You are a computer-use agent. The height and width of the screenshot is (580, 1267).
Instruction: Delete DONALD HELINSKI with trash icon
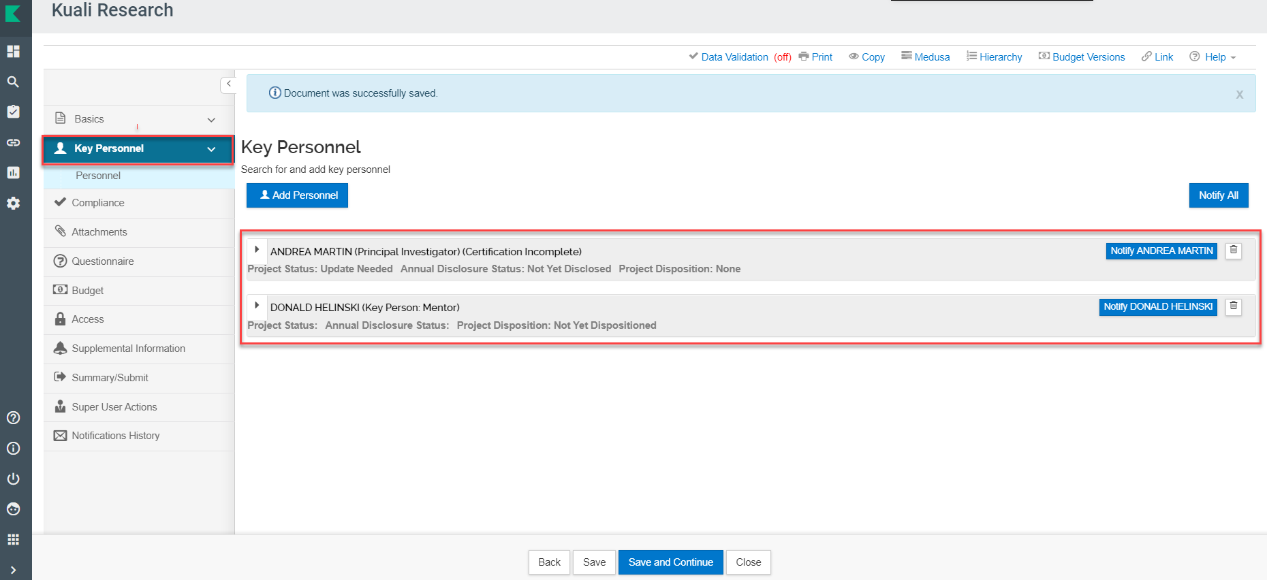click(1234, 306)
